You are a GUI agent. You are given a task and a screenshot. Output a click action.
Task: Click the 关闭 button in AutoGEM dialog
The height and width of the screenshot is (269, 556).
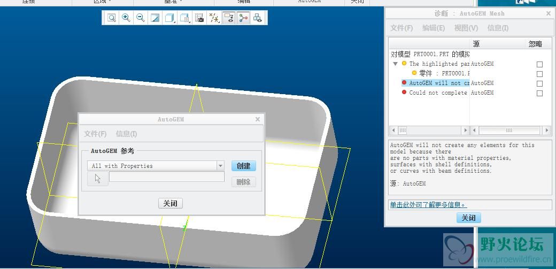coord(170,203)
